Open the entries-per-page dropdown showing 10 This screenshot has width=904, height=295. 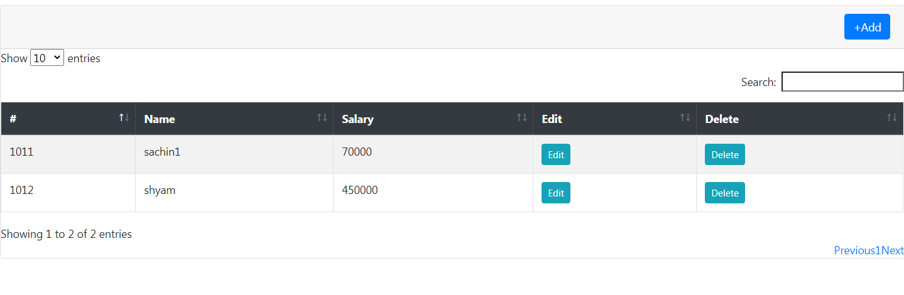(47, 58)
